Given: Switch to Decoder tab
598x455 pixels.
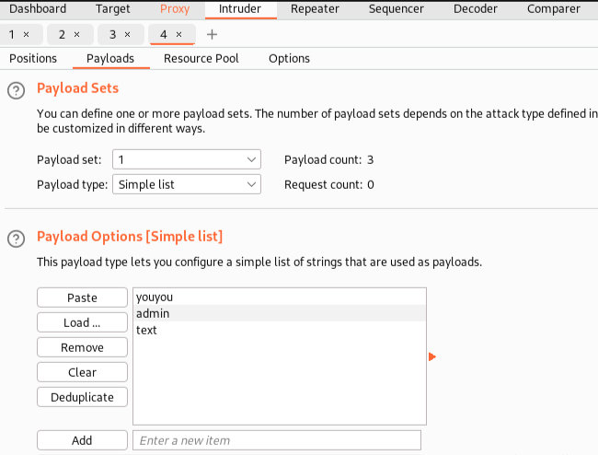Looking at the screenshot, I should (x=476, y=9).
